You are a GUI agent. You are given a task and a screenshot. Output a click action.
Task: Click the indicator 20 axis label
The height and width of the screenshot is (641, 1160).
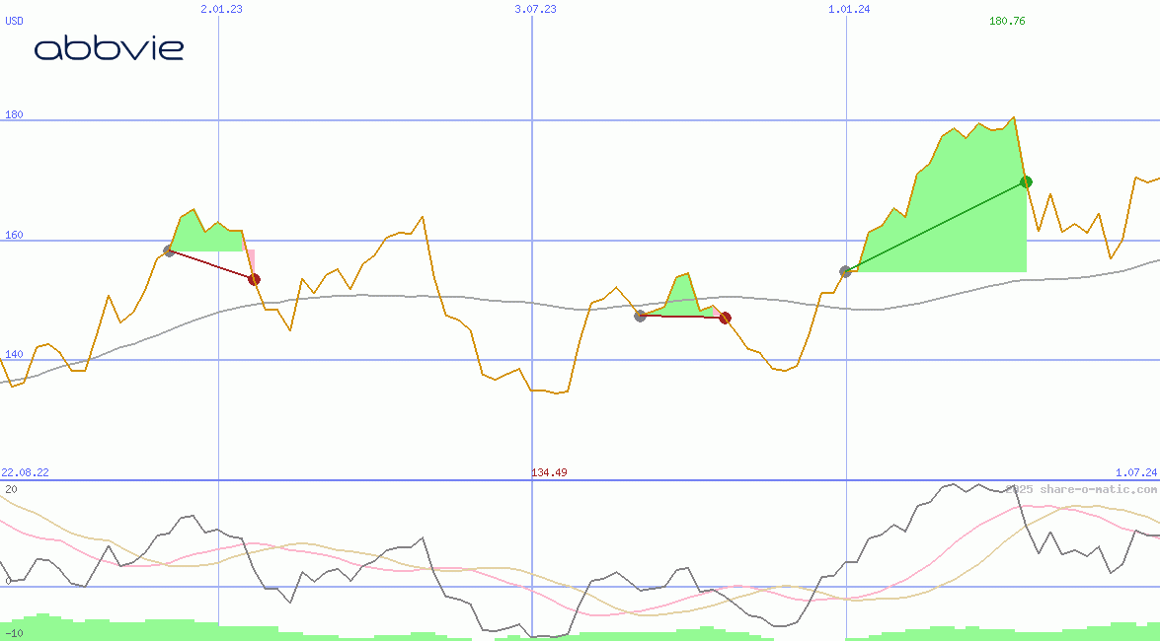click(x=11, y=489)
